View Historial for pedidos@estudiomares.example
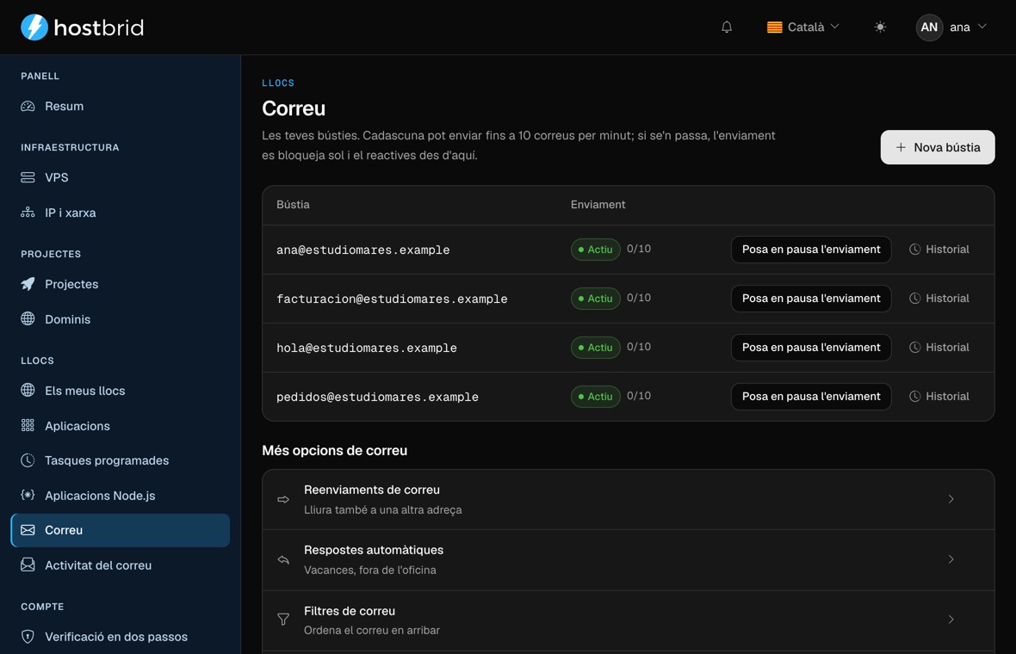Screen dimensions: 1016x654 point(939,397)
